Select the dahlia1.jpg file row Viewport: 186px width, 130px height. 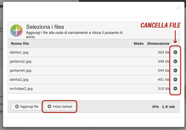pos(94,52)
